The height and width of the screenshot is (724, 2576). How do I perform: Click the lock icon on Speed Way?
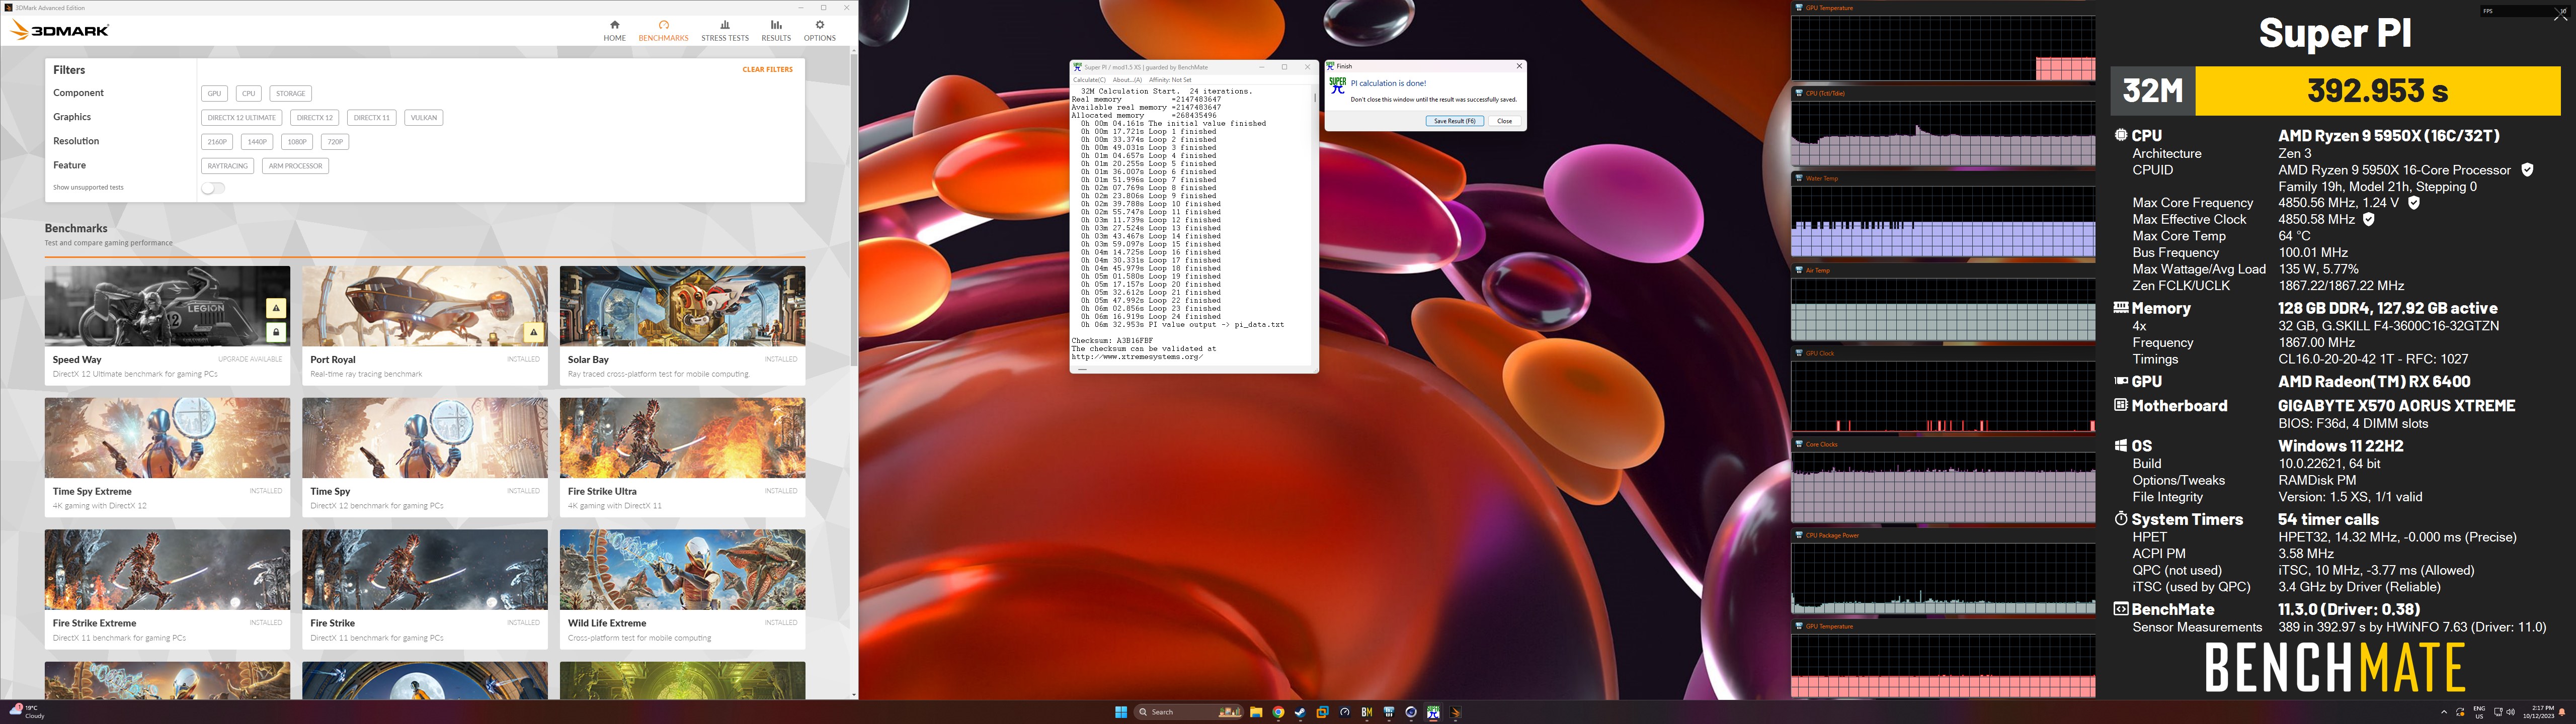276,332
